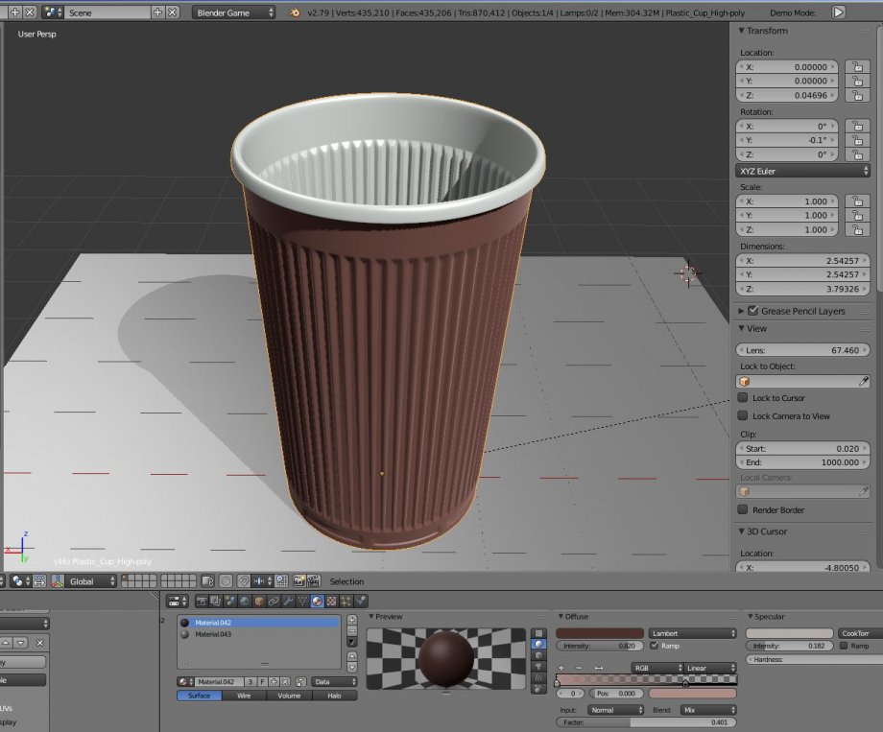Click the F fake user button for Material.042

(261, 680)
